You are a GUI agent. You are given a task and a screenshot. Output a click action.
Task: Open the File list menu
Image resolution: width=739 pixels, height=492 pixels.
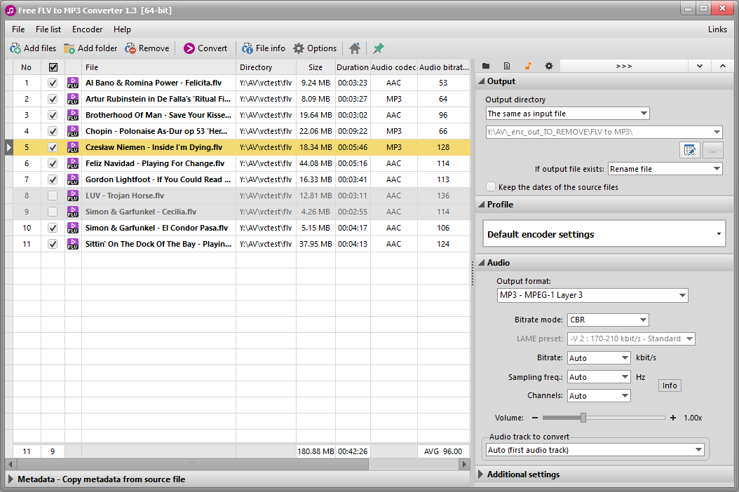(x=48, y=29)
